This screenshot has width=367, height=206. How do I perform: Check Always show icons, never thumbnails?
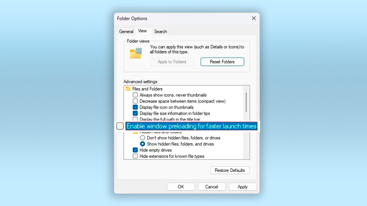135,95
